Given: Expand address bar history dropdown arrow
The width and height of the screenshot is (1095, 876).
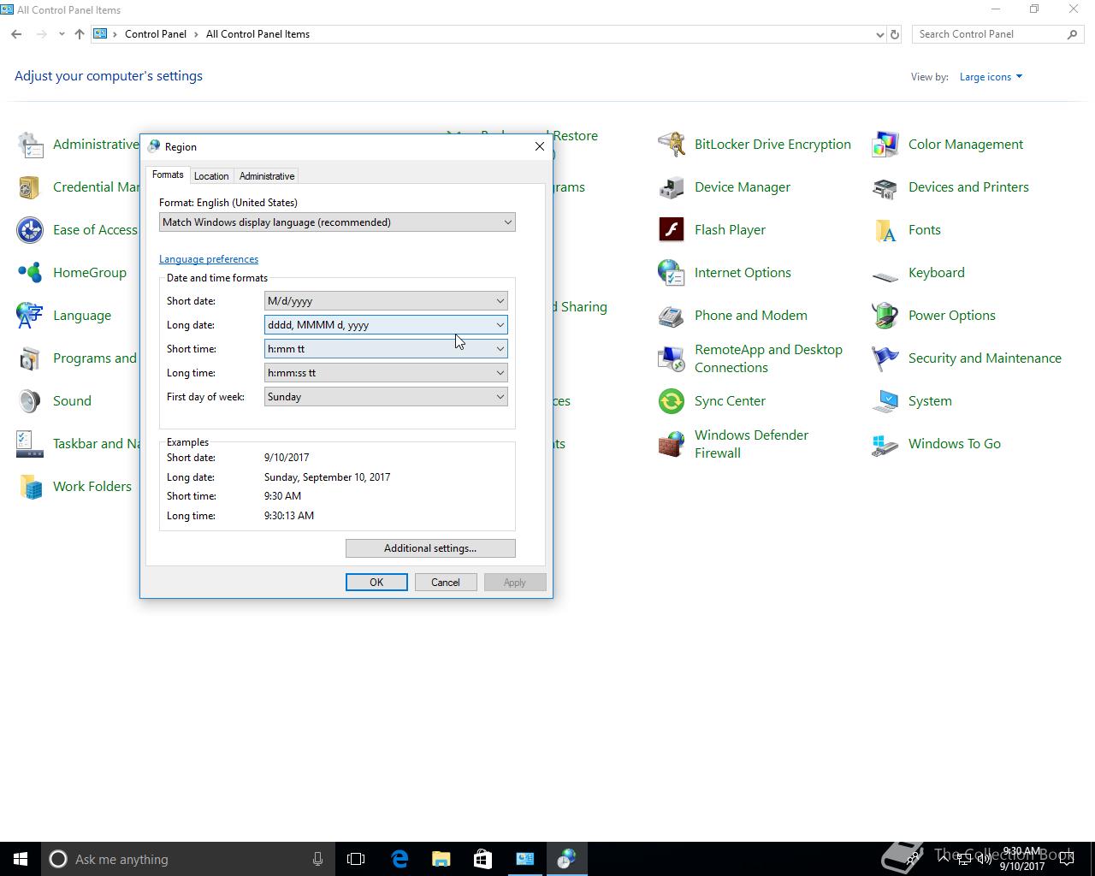Looking at the screenshot, I should (879, 35).
